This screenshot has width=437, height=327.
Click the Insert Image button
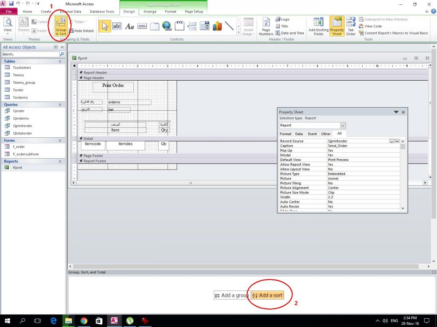[x=248, y=27]
